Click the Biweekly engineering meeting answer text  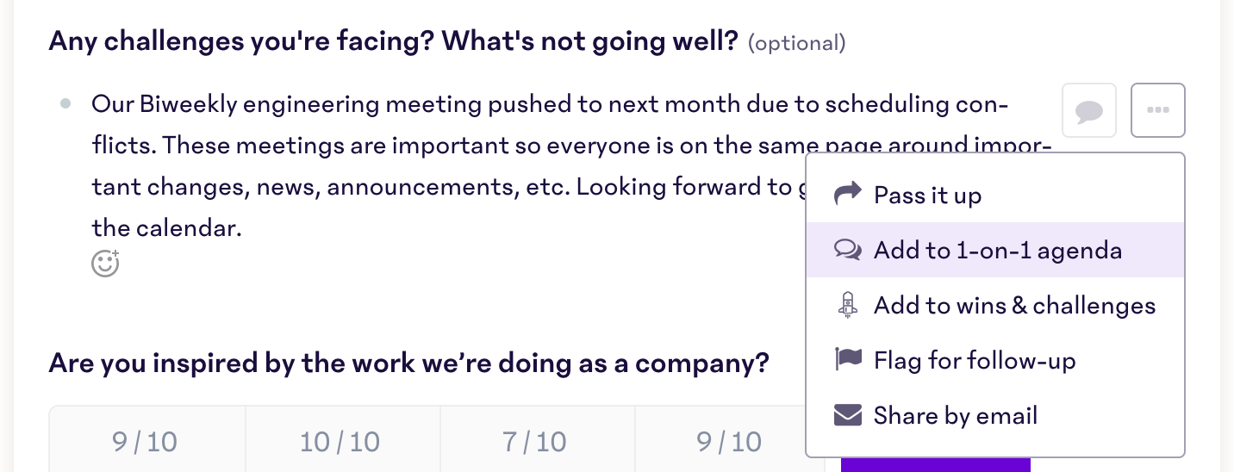(x=571, y=166)
